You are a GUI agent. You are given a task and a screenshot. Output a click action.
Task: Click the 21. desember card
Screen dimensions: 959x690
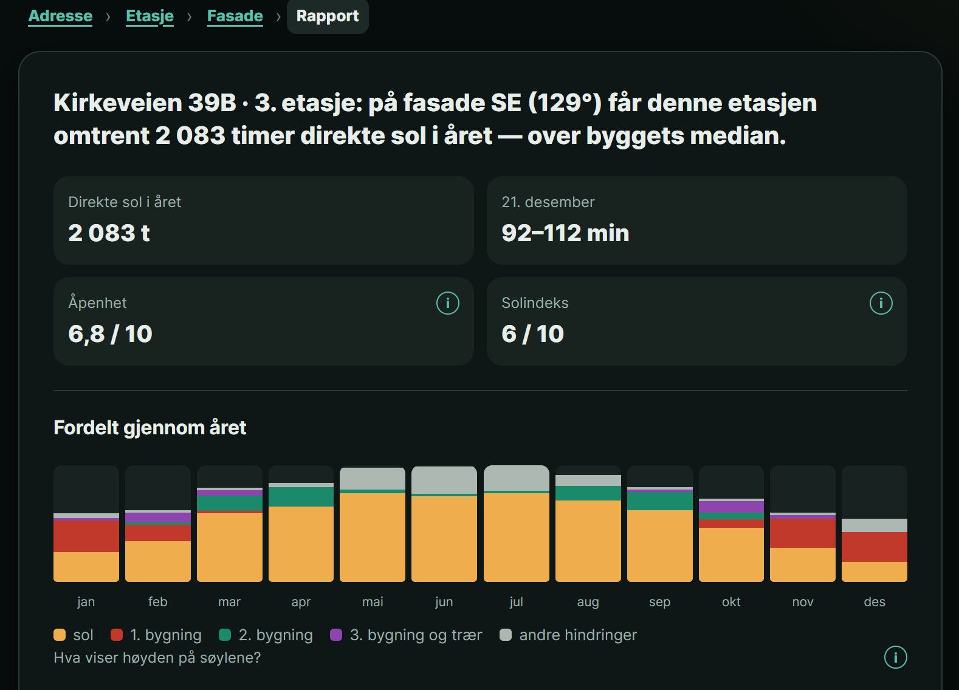coord(697,220)
